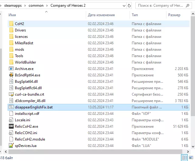
Task: Sort by the Имя column header
Action: tap(12, 15)
